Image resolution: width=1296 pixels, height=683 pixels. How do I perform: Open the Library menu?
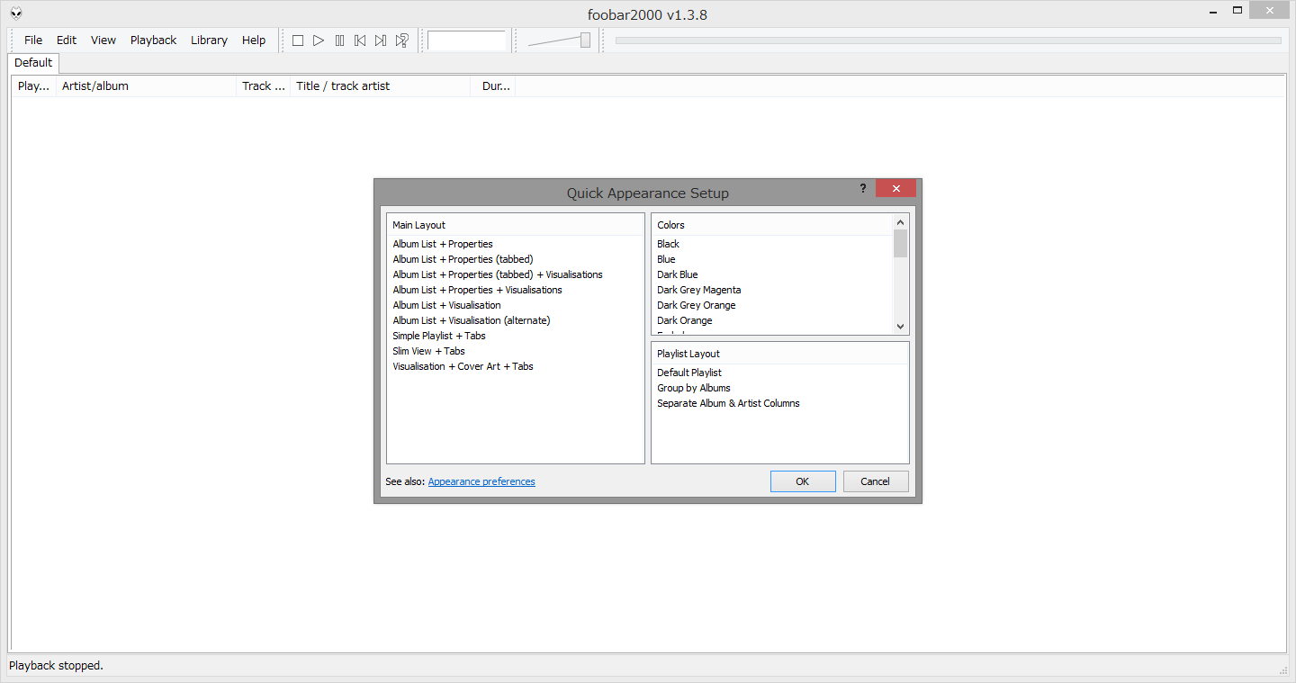tap(209, 40)
